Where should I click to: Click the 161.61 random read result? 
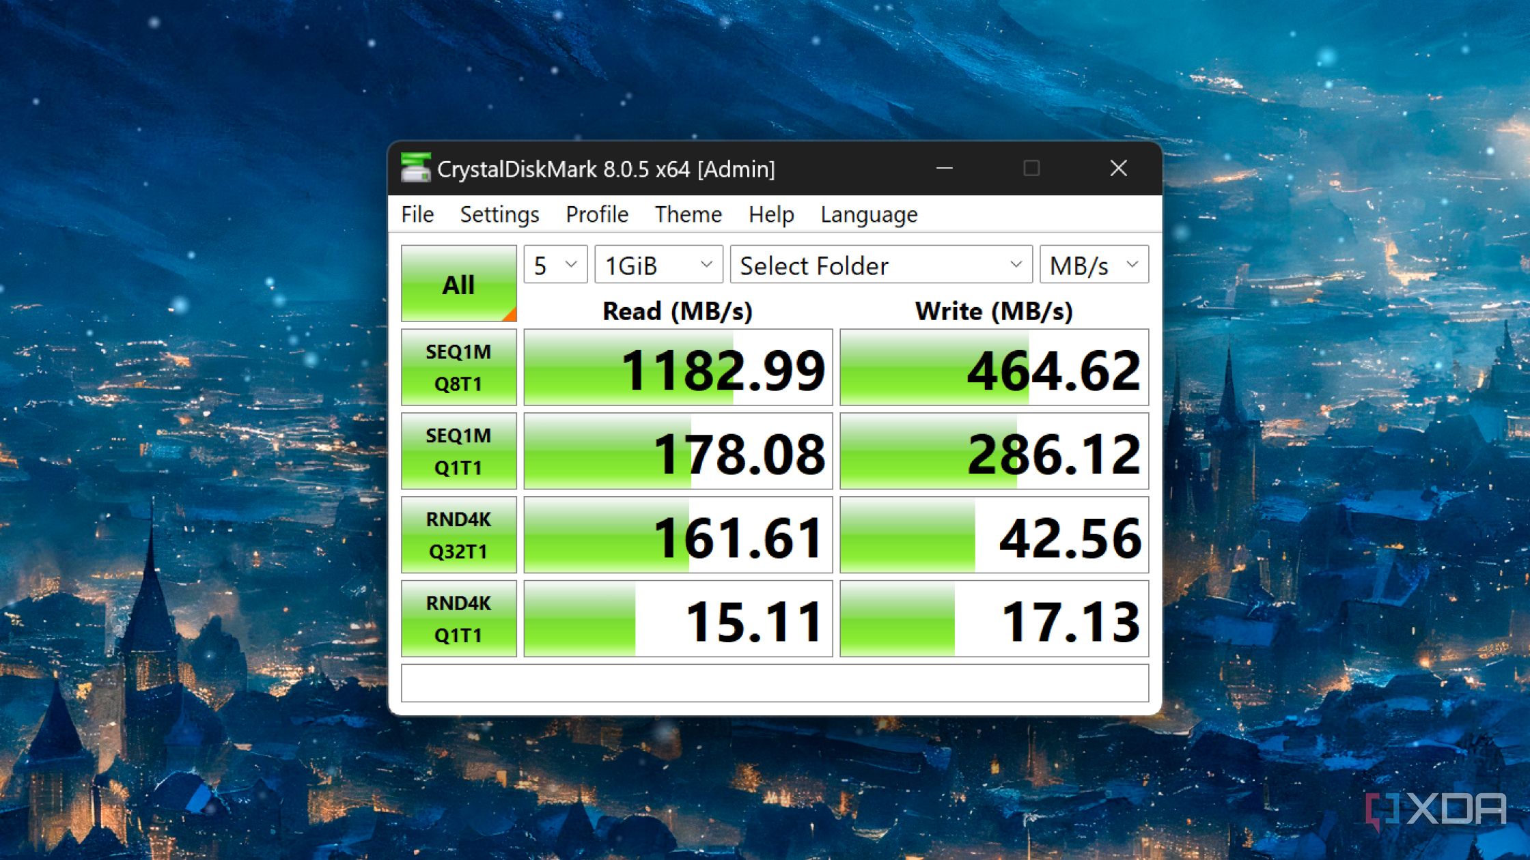[x=678, y=535]
